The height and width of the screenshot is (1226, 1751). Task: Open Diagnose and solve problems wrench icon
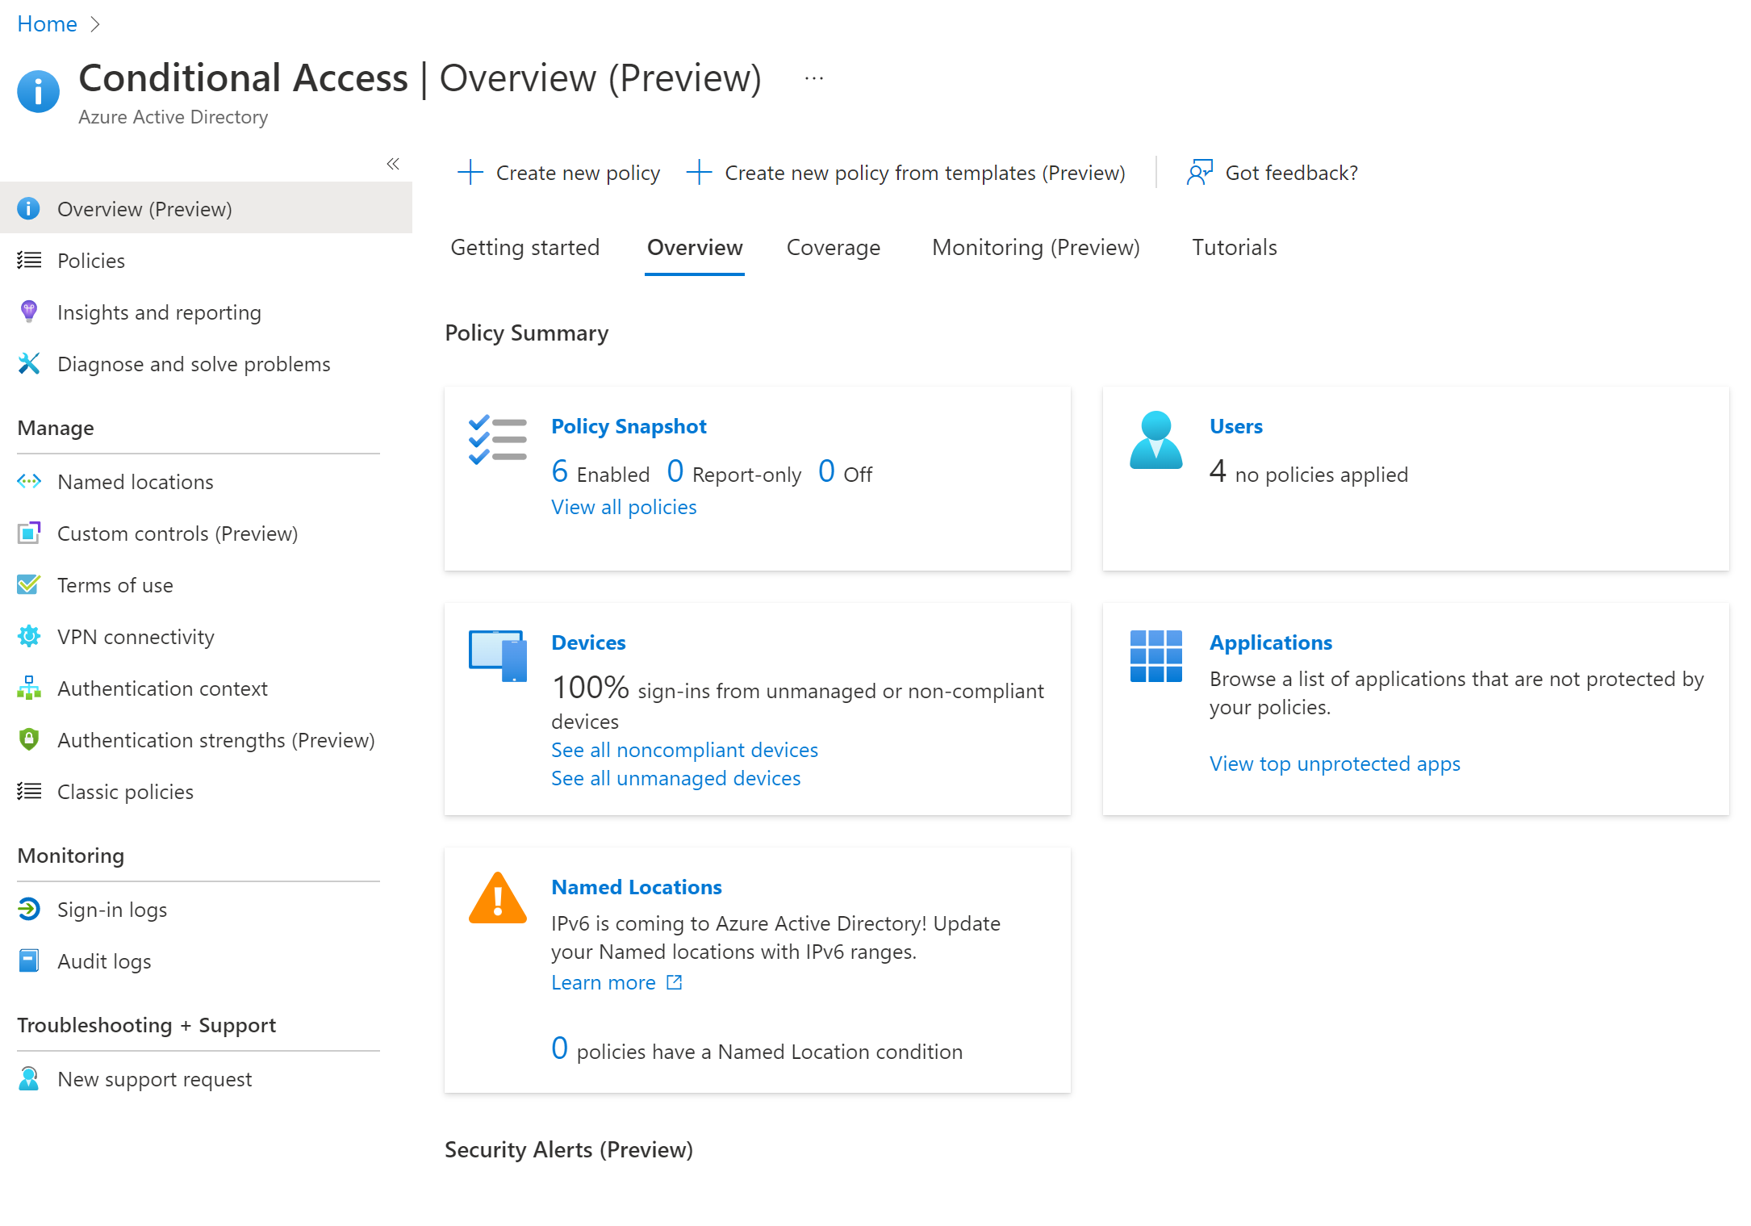[x=29, y=364]
